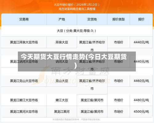Click the 4460元/吨 price cell
154x123 pixels.
click(141, 81)
